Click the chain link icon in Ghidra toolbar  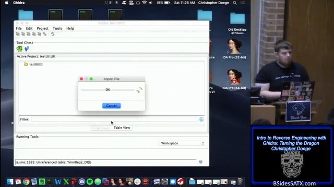coord(45,34)
